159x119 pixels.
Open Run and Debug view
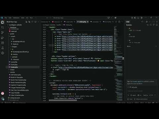click(x=3, y=38)
